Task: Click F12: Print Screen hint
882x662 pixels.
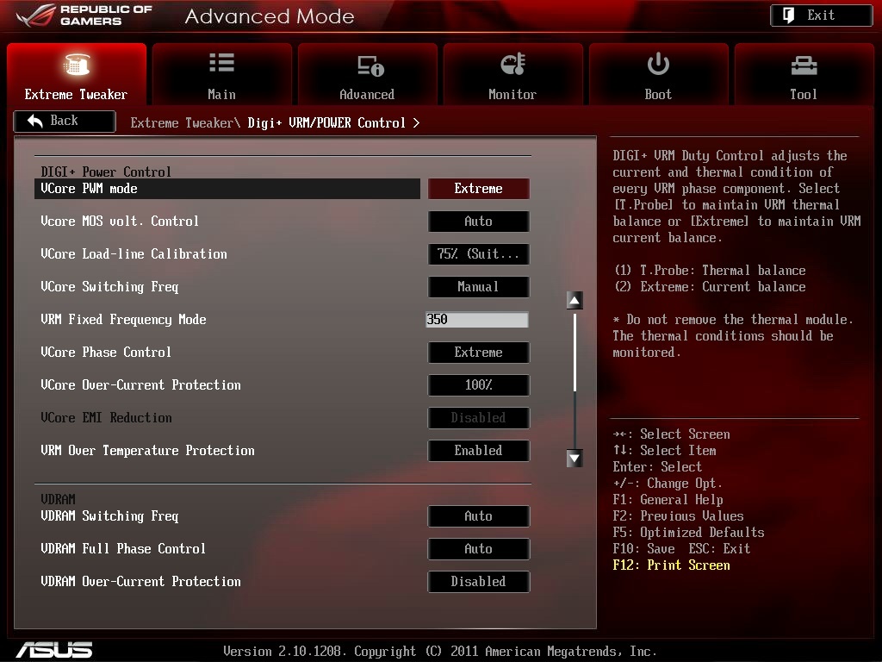Action: [x=672, y=565]
